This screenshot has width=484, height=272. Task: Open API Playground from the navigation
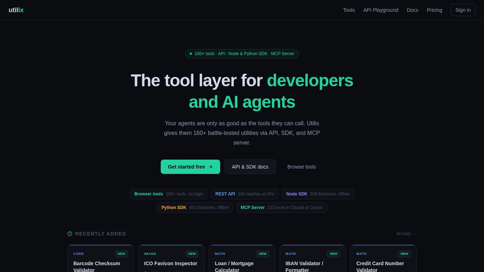coord(381,10)
